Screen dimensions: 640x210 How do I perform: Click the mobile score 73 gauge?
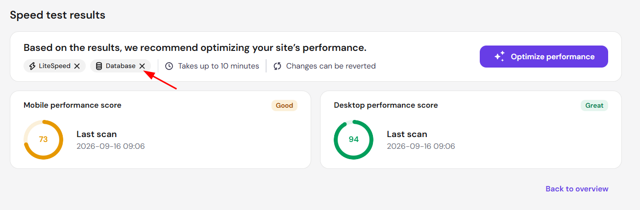[x=43, y=140]
